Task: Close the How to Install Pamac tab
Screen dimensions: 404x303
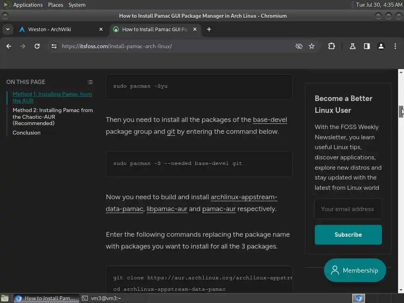Action: pos(195,29)
